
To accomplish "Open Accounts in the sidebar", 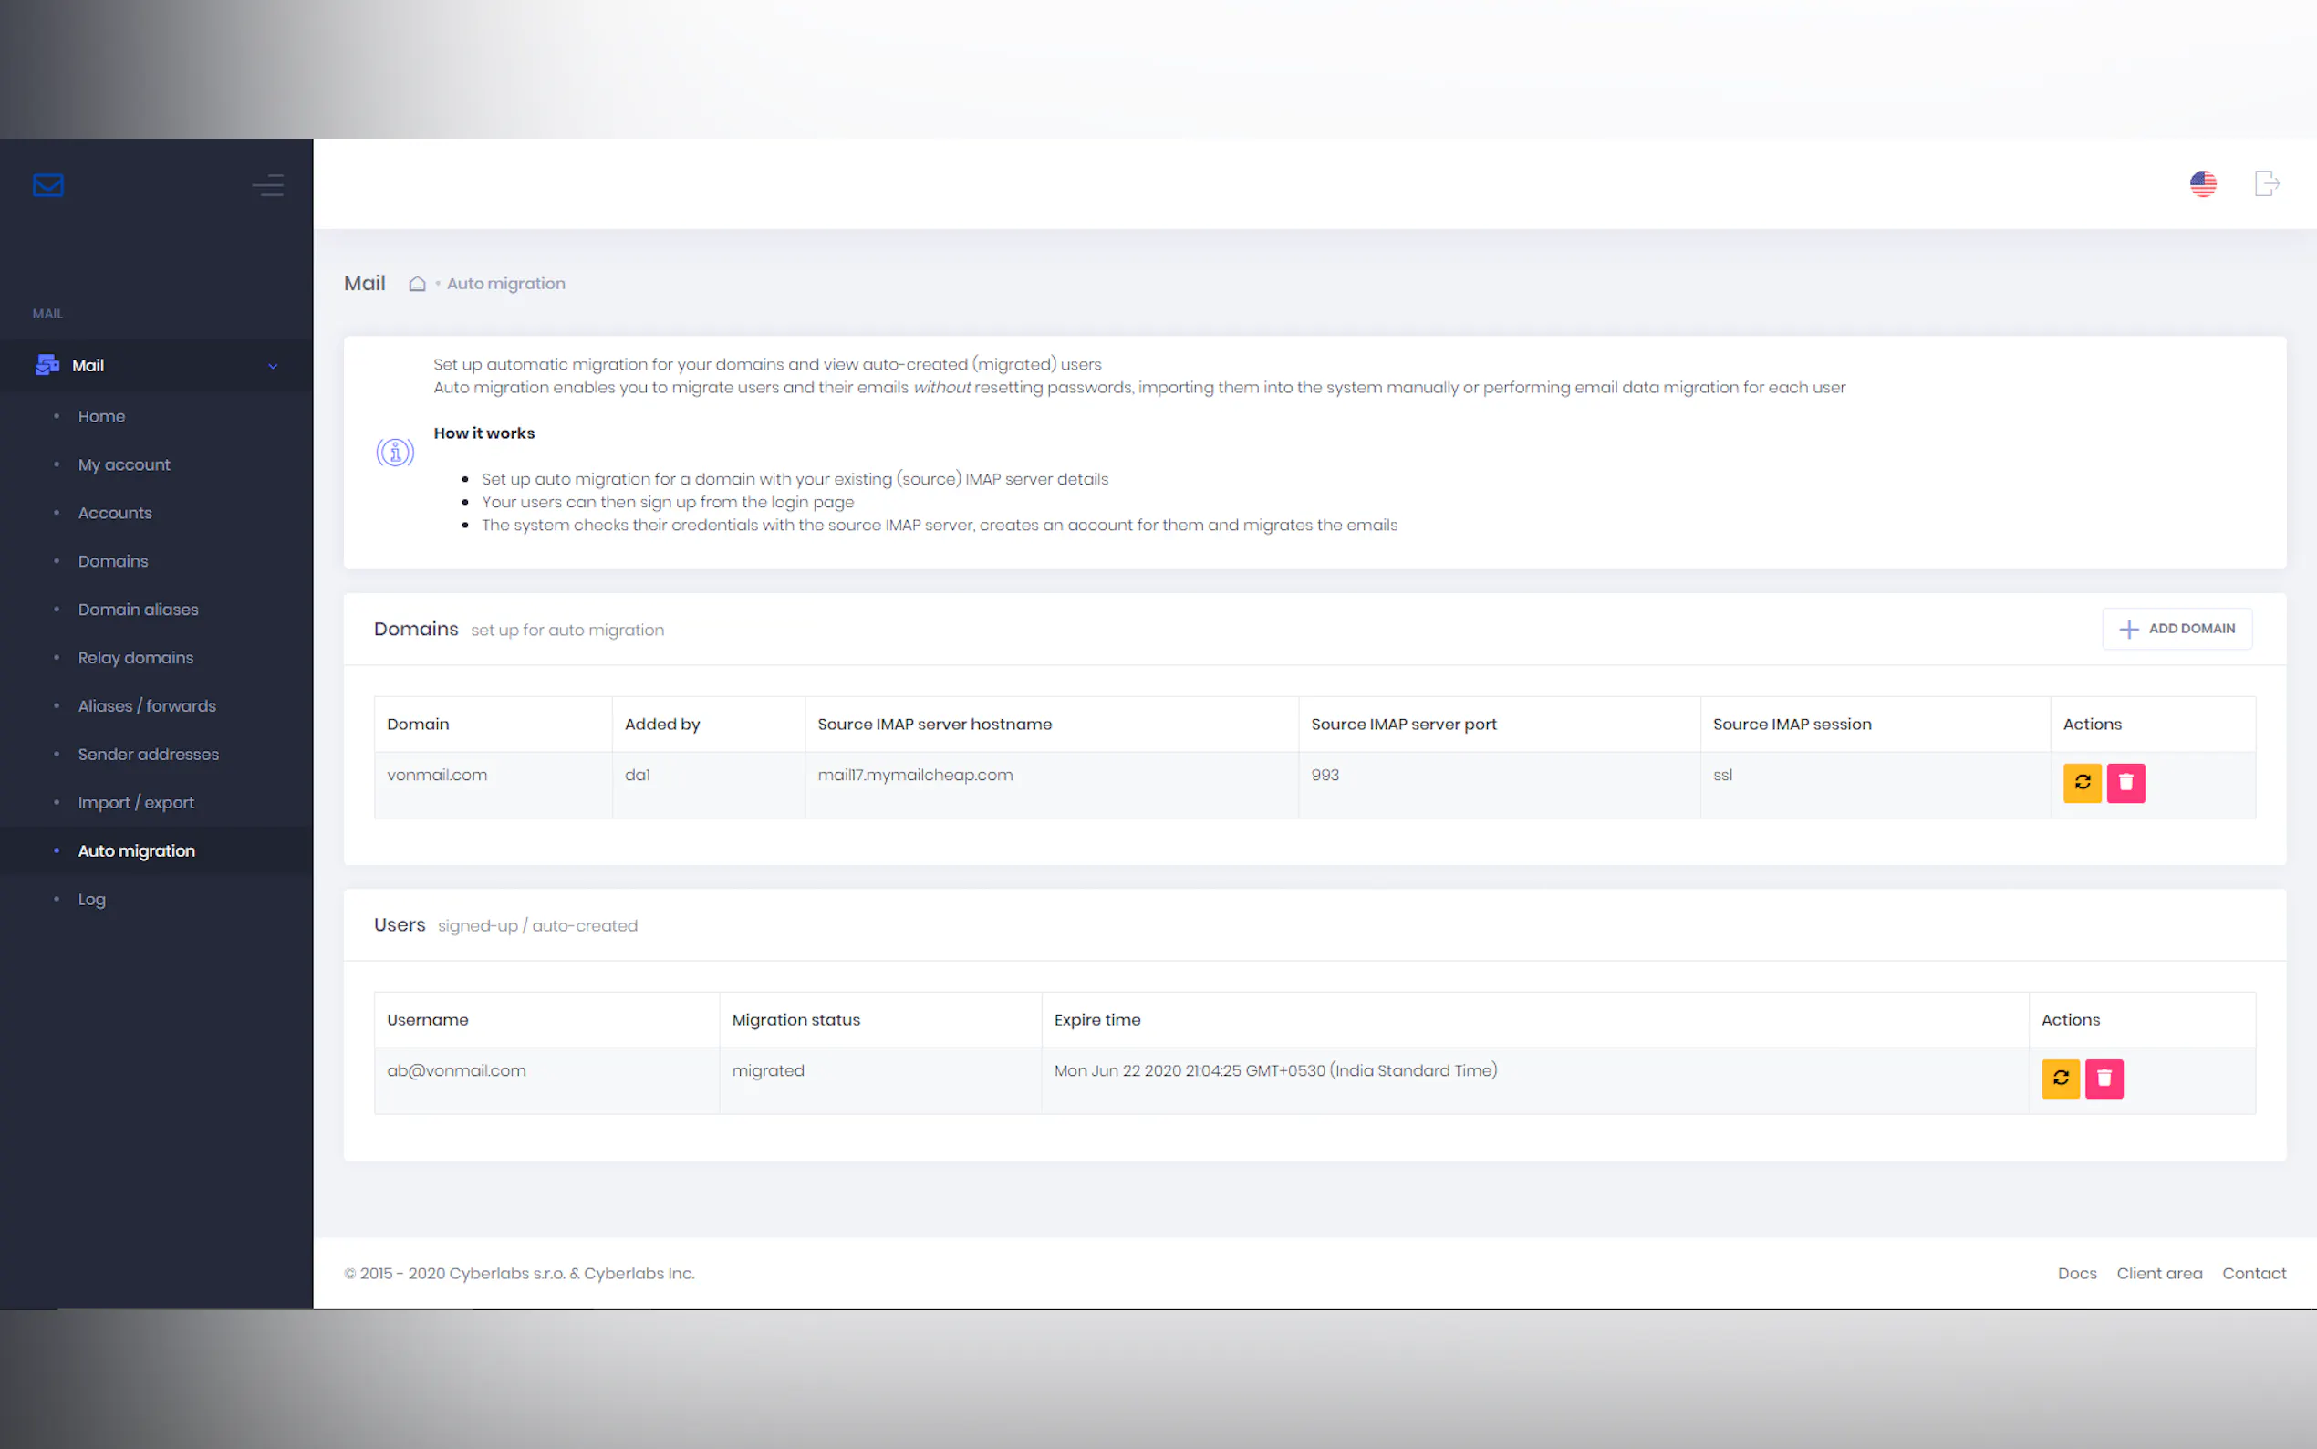I will click(x=115, y=513).
